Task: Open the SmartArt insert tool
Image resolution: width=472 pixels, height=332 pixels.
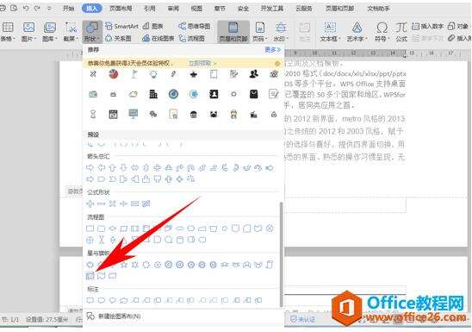Action: pos(121,26)
